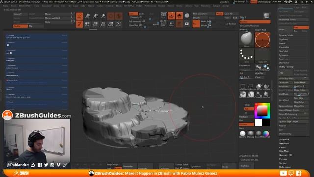Toggle Zadd mode

[133, 14]
